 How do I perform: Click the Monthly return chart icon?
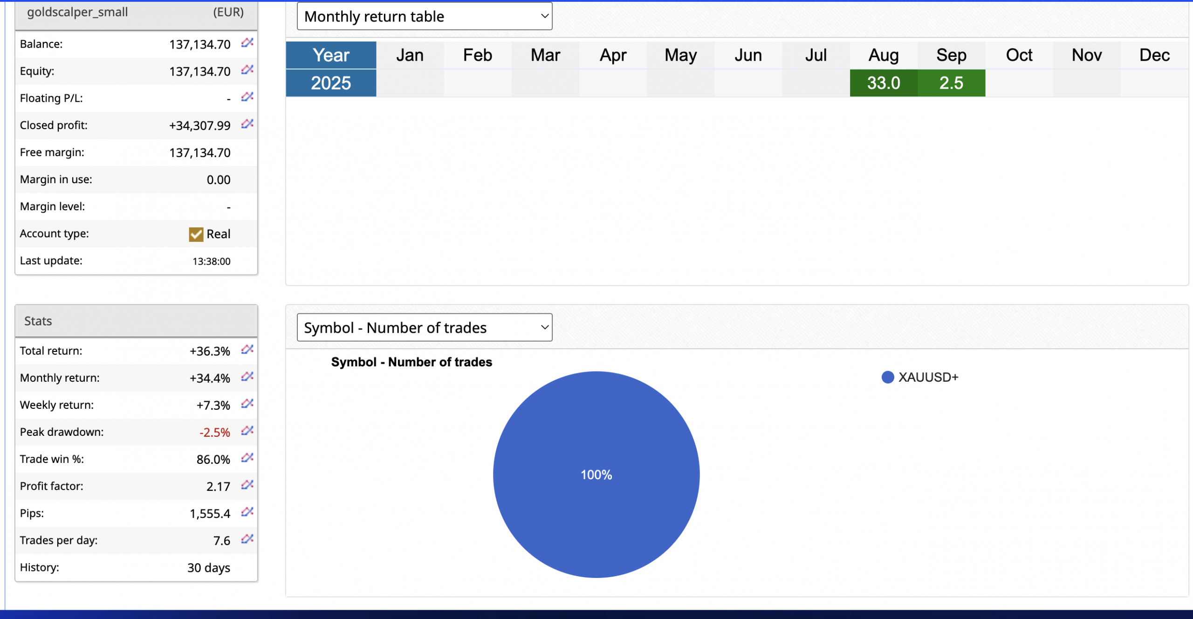point(247,377)
